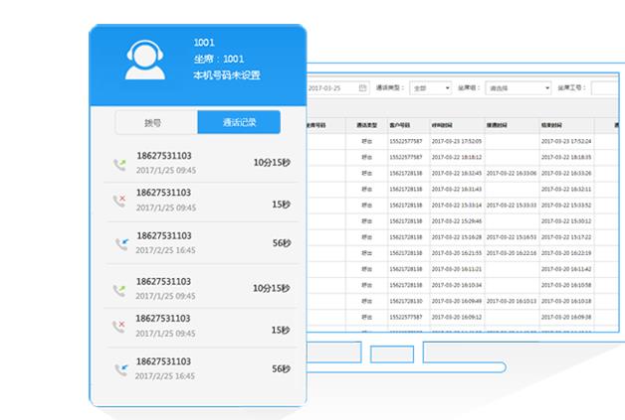Image resolution: width=625 pixels, height=420 pixels.
Task: Click the second outgoing call icon (10分15秒)
Action: [x=120, y=289]
